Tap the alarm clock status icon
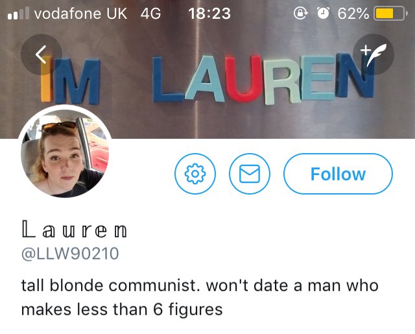Viewport: 415px width, 334px height. coord(323,13)
